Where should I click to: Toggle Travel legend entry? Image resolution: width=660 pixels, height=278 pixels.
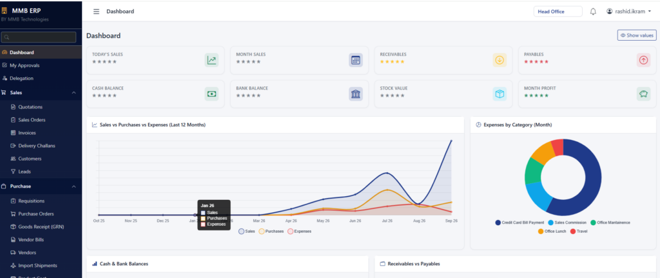pyautogui.click(x=579, y=232)
